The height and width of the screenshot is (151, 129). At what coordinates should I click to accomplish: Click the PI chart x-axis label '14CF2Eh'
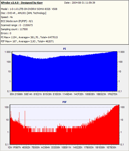click(78, 94)
